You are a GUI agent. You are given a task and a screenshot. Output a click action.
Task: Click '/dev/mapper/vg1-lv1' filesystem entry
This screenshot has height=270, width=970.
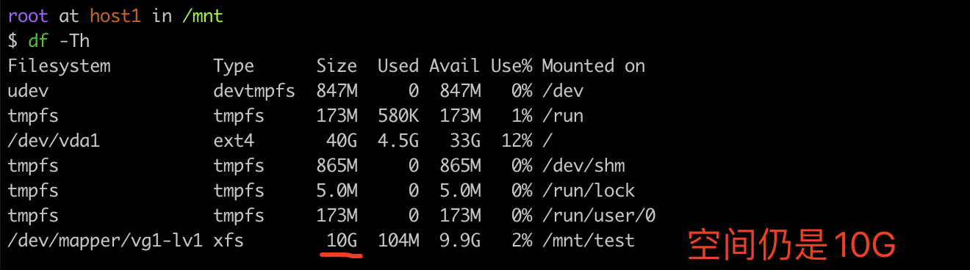click(105, 241)
